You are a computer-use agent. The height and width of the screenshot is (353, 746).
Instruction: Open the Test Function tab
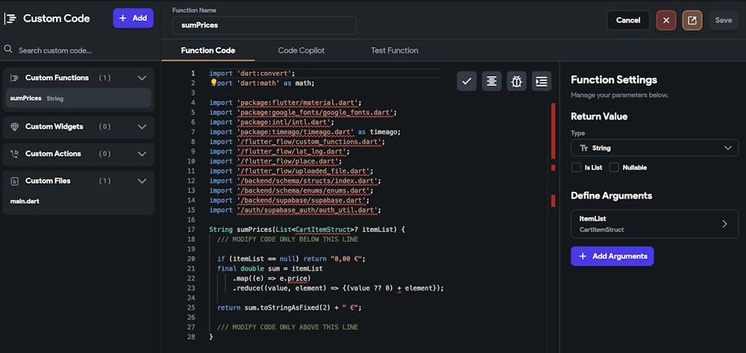pyautogui.click(x=395, y=51)
